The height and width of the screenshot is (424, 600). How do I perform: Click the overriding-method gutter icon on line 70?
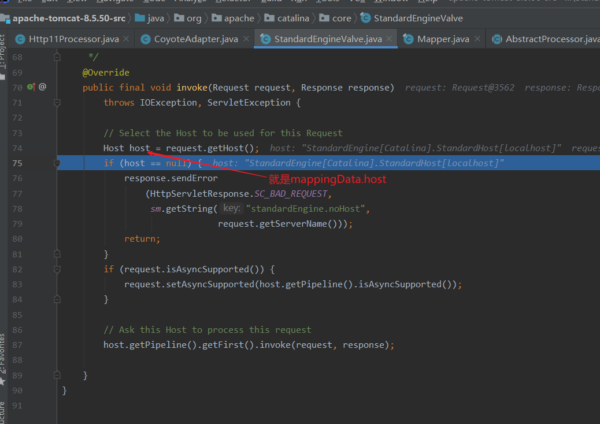(31, 87)
